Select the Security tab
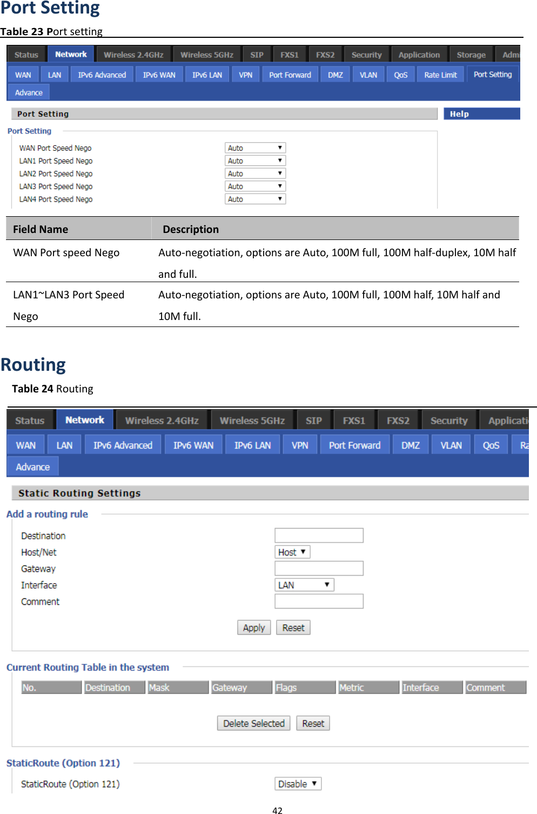This screenshot has width=537, height=814. pyautogui.click(x=366, y=54)
